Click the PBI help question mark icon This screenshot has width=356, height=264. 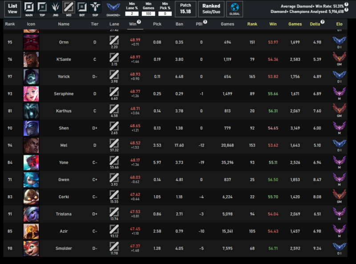pos(205,22)
